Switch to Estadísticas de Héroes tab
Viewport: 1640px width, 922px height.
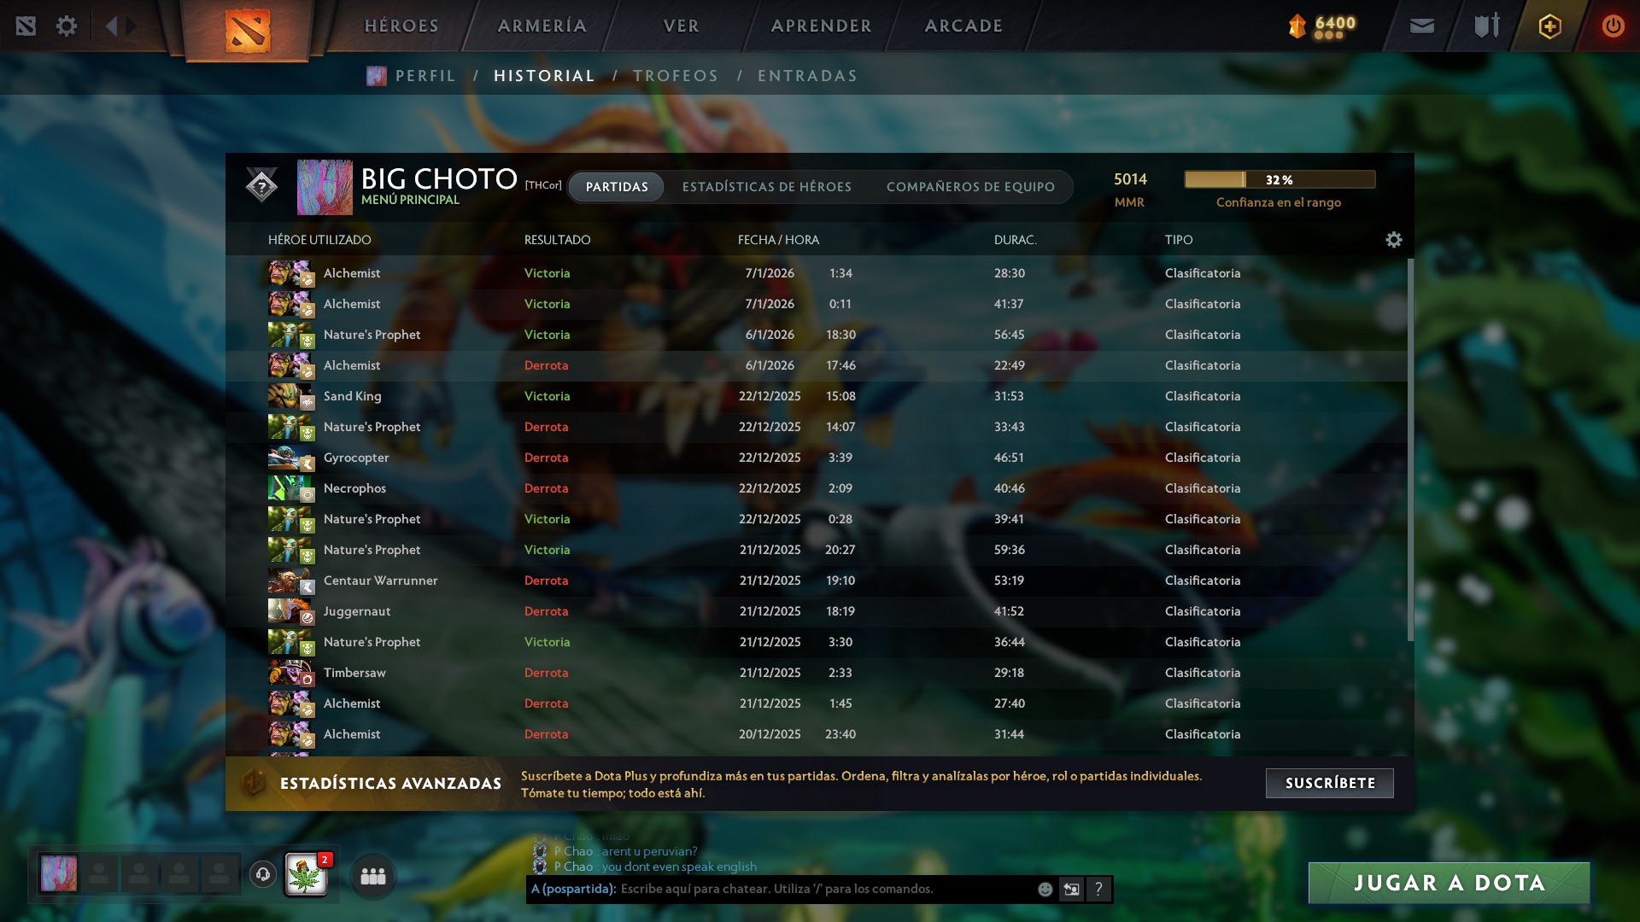[767, 187]
